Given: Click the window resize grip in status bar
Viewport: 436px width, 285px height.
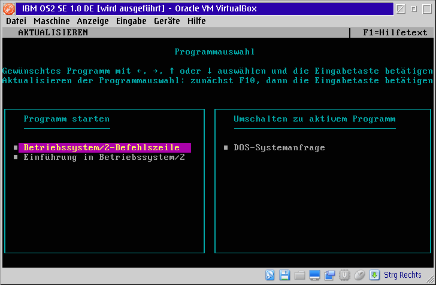Looking at the screenshot, I should [x=430, y=279].
